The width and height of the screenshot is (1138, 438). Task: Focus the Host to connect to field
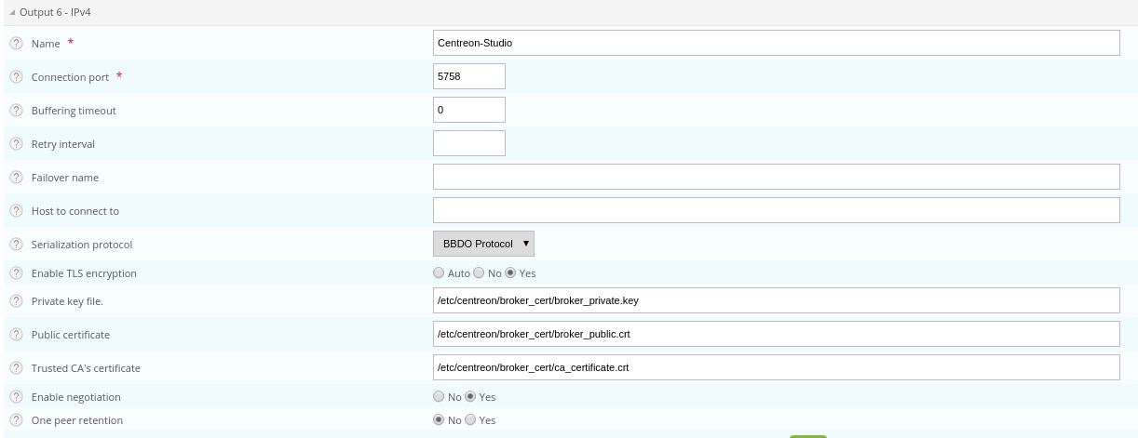[776, 210]
